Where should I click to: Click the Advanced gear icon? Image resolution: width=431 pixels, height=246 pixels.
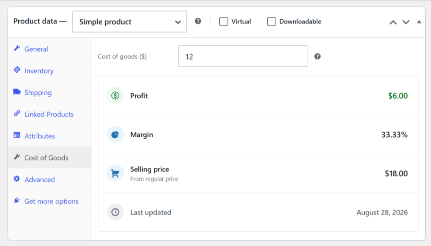click(x=17, y=179)
